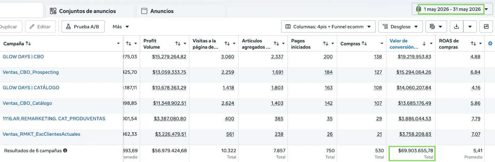Switch to the Anuncios tab
This screenshot has width=495, height=162.
tap(181, 11)
